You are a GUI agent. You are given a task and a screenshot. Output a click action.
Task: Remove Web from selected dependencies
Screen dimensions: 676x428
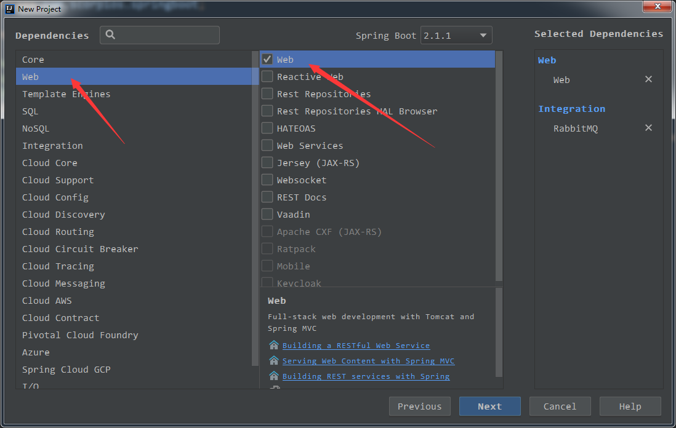click(x=648, y=79)
